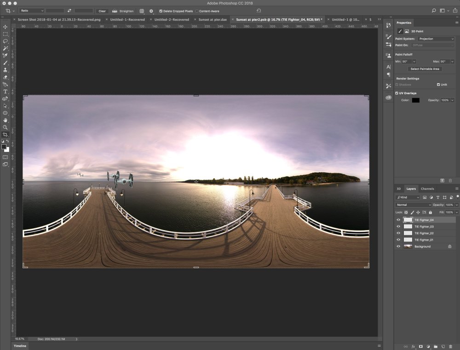Switch to the 3D panel tab

pyautogui.click(x=399, y=189)
